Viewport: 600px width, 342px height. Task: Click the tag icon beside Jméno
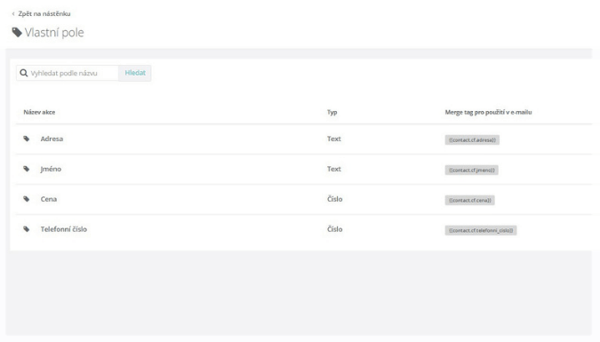(27, 169)
